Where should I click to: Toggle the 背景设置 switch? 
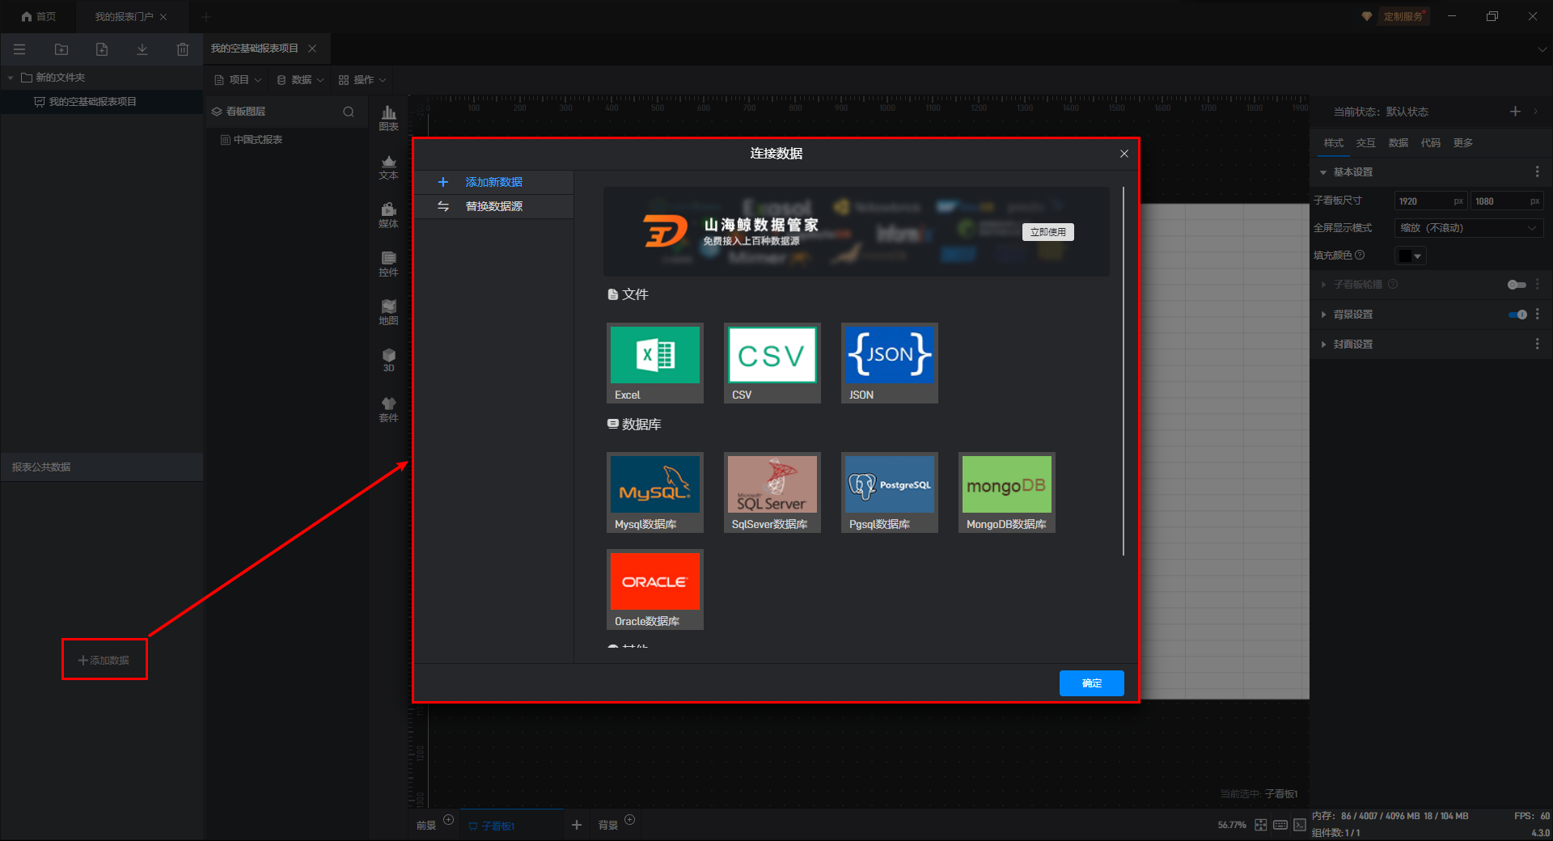click(x=1517, y=315)
